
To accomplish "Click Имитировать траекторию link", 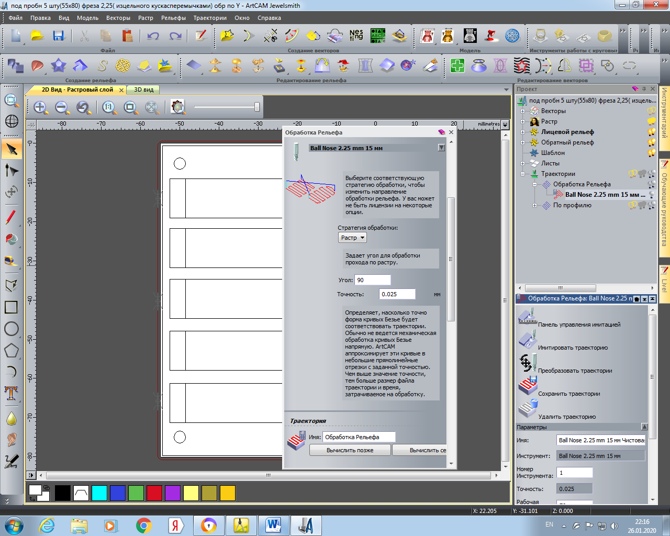I will coord(573,348).
